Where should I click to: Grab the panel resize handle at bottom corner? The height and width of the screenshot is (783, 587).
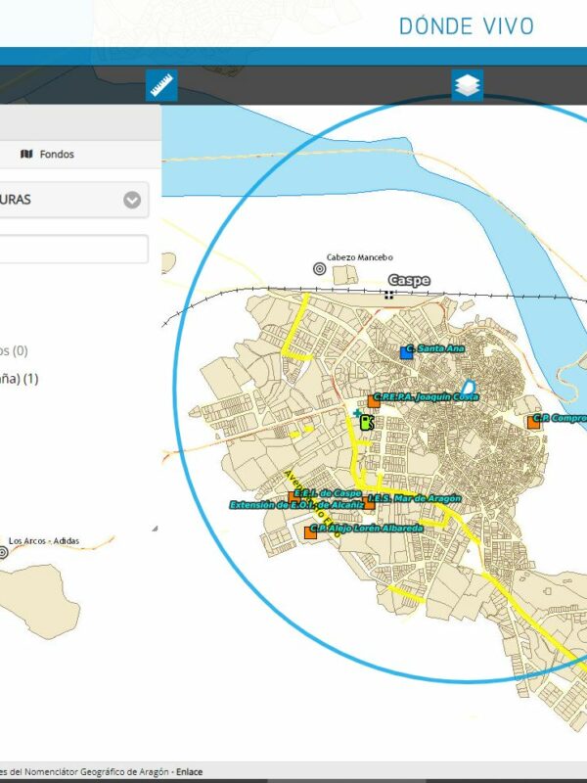click(154, 529)
